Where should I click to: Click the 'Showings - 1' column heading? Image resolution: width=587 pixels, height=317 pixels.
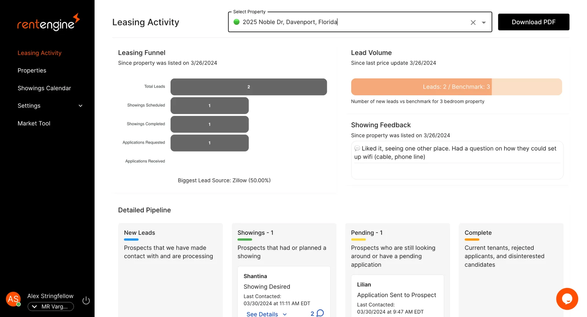[x=255, y=233]
